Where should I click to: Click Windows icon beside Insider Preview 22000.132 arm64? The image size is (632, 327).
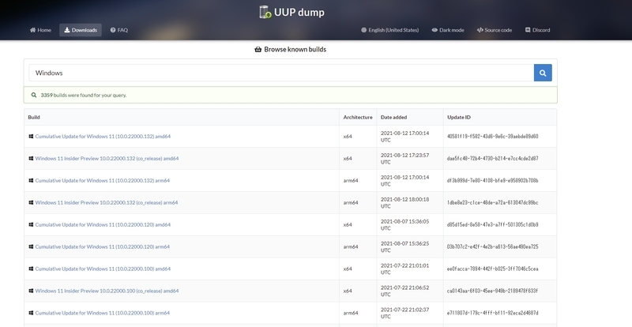point(31,202)
